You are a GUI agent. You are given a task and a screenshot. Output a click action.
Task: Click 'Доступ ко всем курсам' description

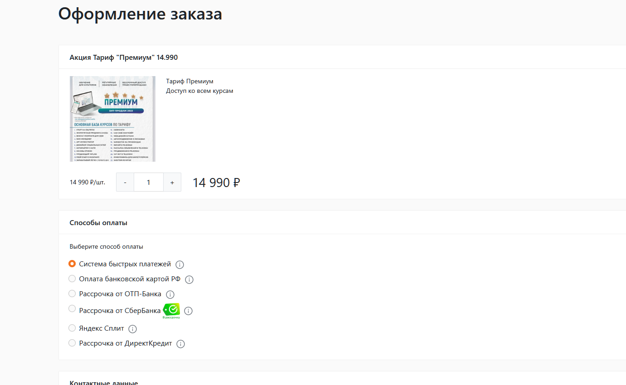pyautogui.click(x=199, y=91)
